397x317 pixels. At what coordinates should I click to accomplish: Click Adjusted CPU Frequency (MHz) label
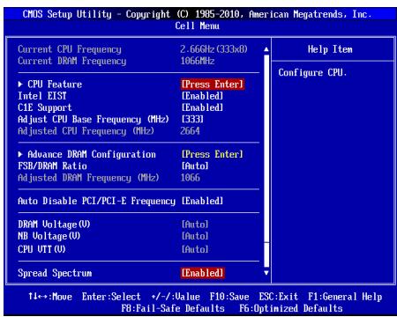click(86, 131)
